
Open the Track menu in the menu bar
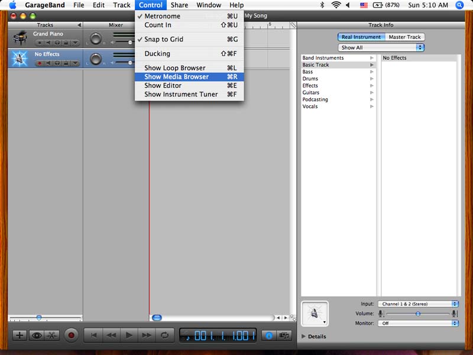click(x=122, y=5)
